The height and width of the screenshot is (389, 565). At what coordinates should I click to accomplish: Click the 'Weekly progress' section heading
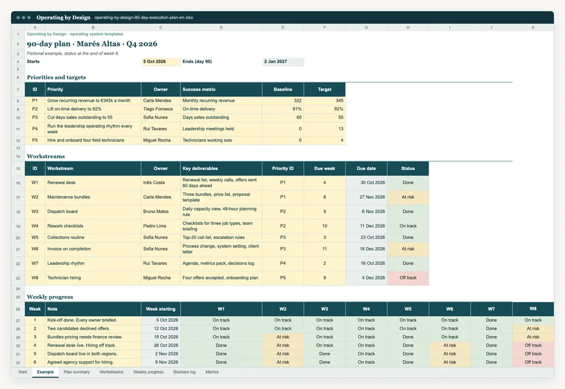coord(49,297)
